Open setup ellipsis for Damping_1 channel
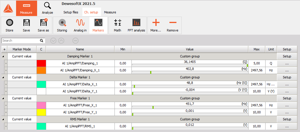 [x=287, y=63]
